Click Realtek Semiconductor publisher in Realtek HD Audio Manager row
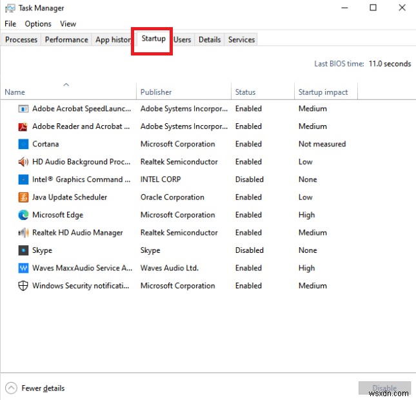Image resolution: width=416 pixels, height=400 pixels. click(x=179, y=233)
